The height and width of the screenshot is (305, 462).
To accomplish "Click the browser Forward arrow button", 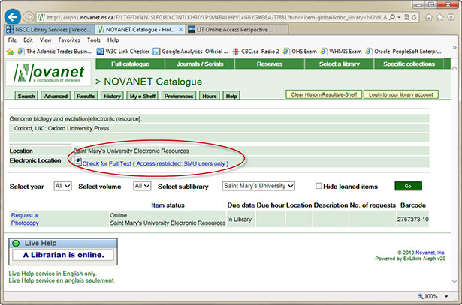I will (x=28, y=16).
